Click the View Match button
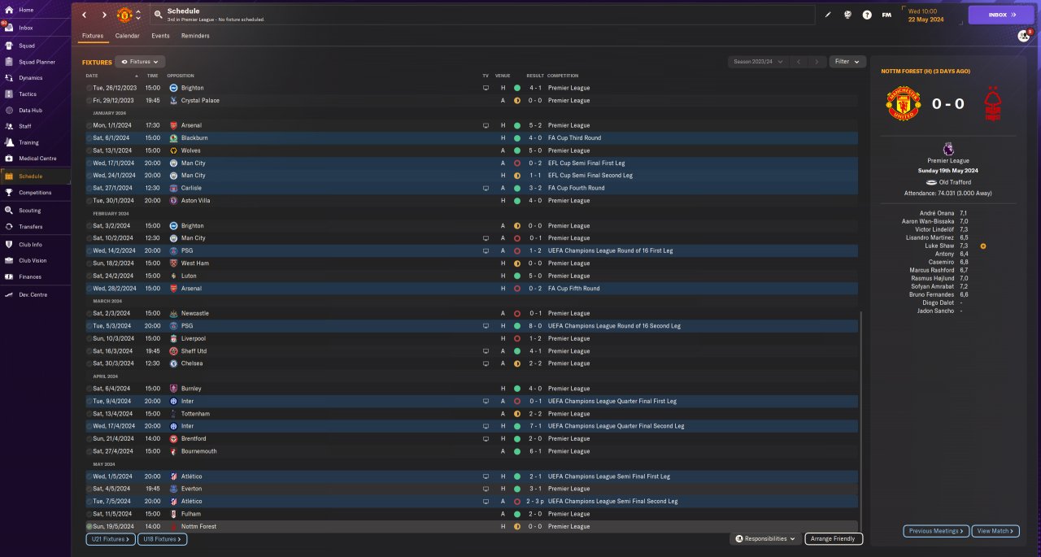The height and width of the screenshot is (557, 1041). coord(995,531)
